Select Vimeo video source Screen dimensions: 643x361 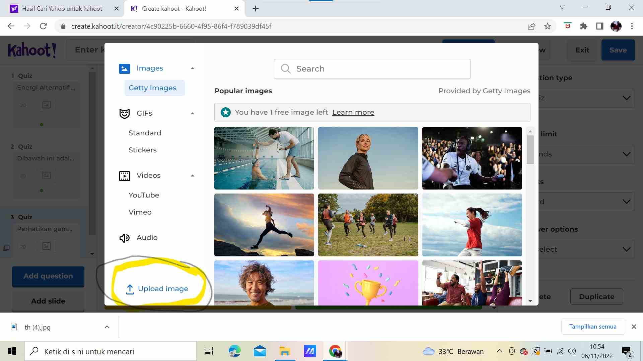click(x=140, y=212)
